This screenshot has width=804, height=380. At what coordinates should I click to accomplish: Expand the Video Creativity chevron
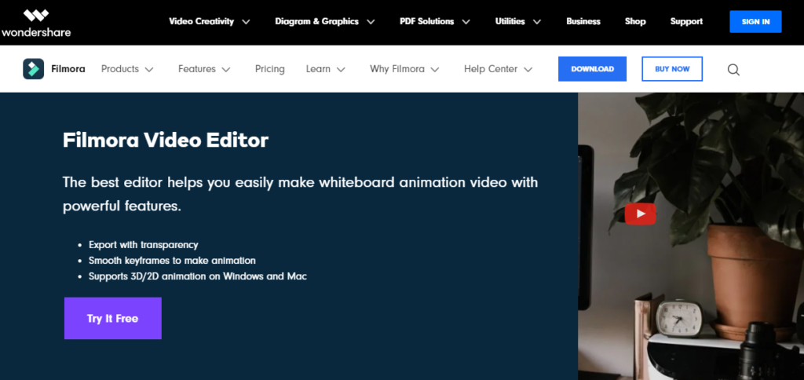click(x=246, y=22)
